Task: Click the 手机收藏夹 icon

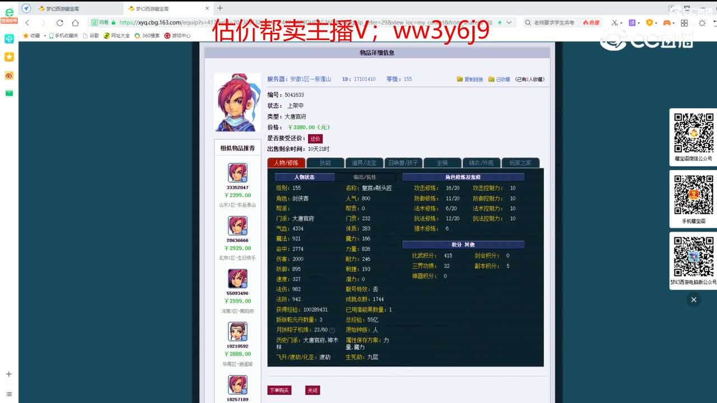Action: [x=52, y=35]
